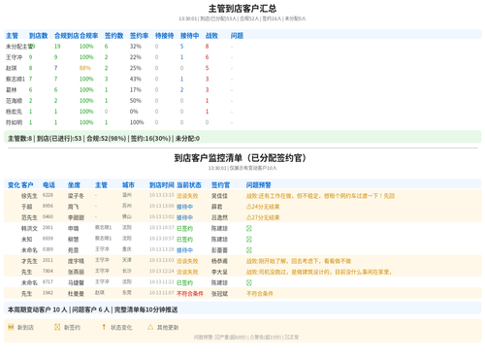Click the 到店时间 column header
Screen dimensions: 485x359
pyautogui.click(x=162, y=185)
